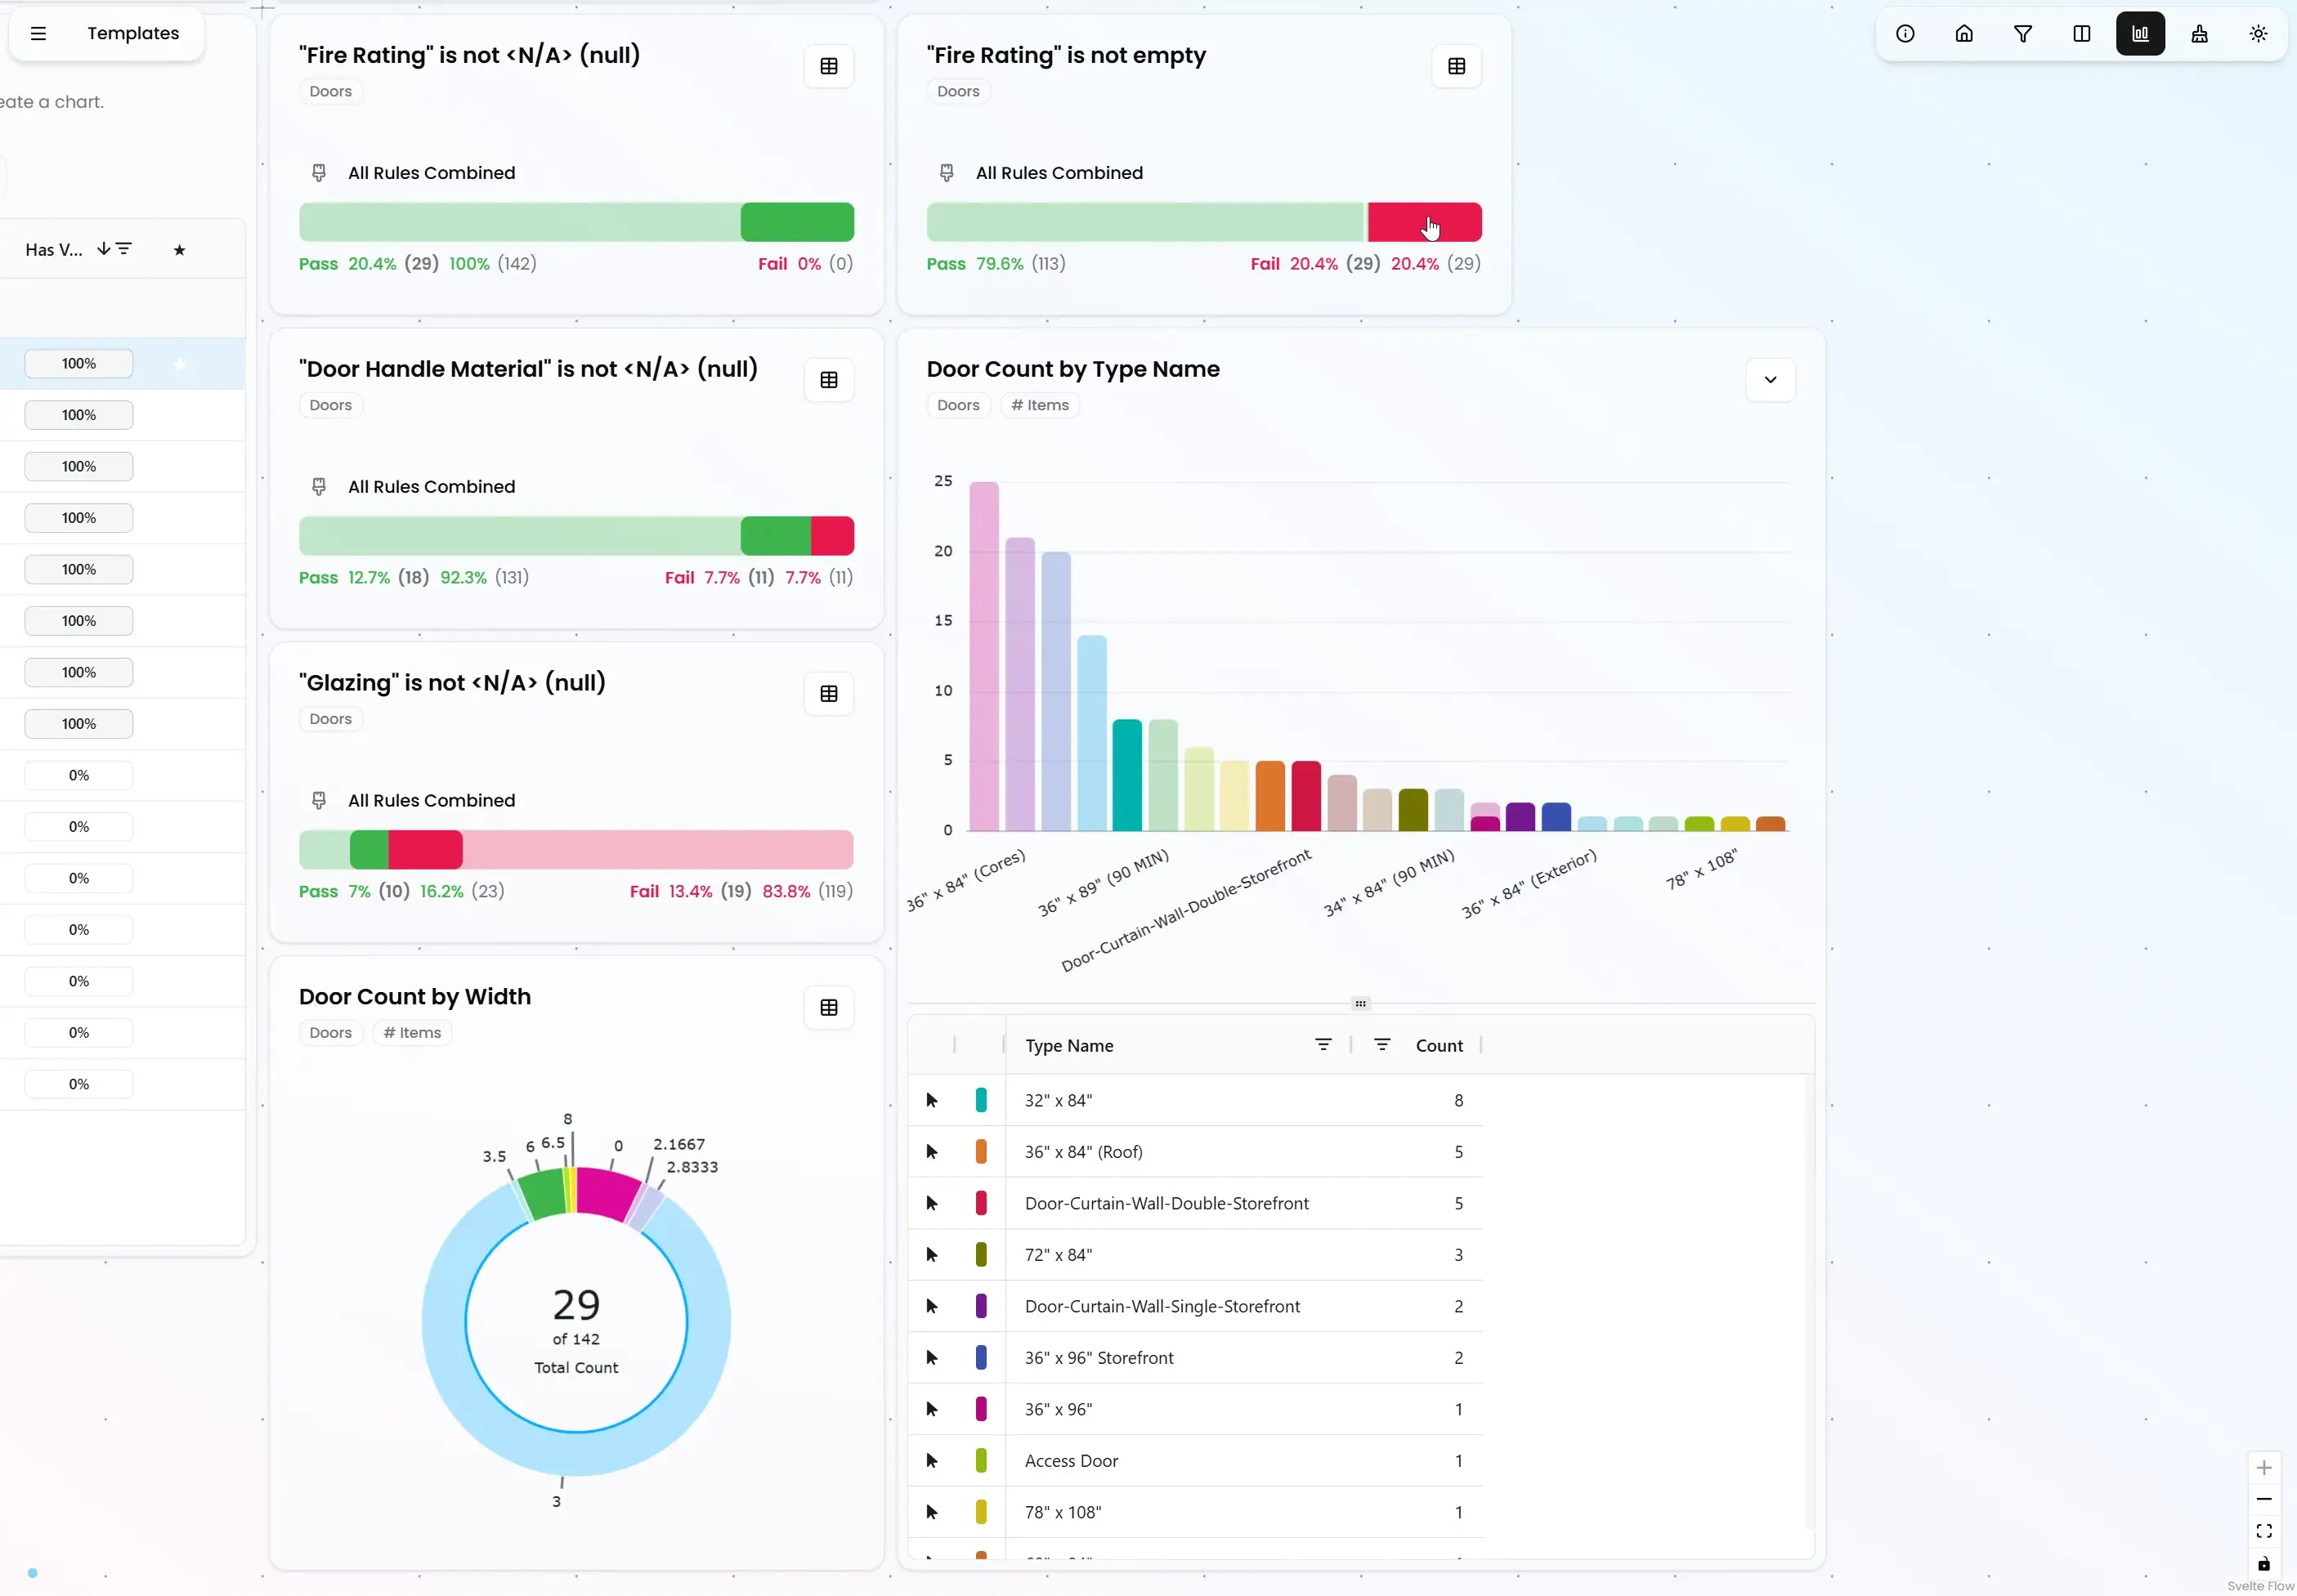Go to home view icon
The height and width of the screenshot is (1596, 2297).
tap(1964, 34)
